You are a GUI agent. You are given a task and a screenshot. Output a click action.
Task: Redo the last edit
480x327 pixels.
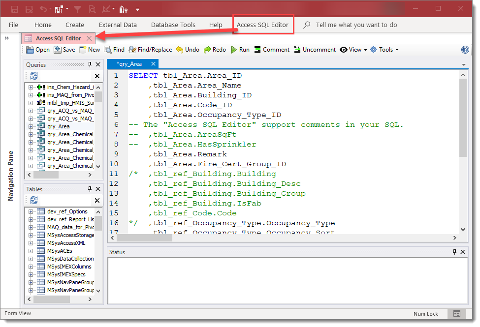215,50
